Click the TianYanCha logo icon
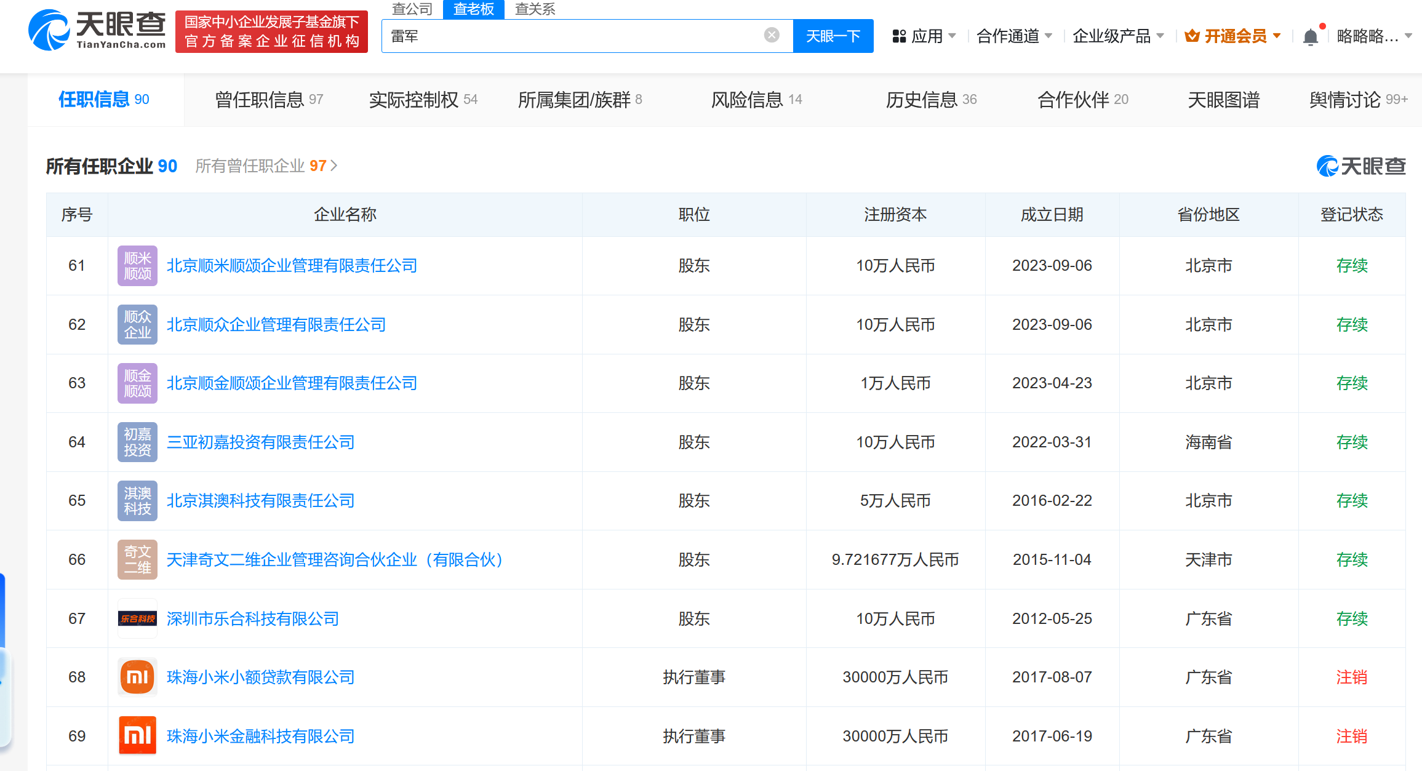This screenshot has height=771, width=1422. [49, 30]
